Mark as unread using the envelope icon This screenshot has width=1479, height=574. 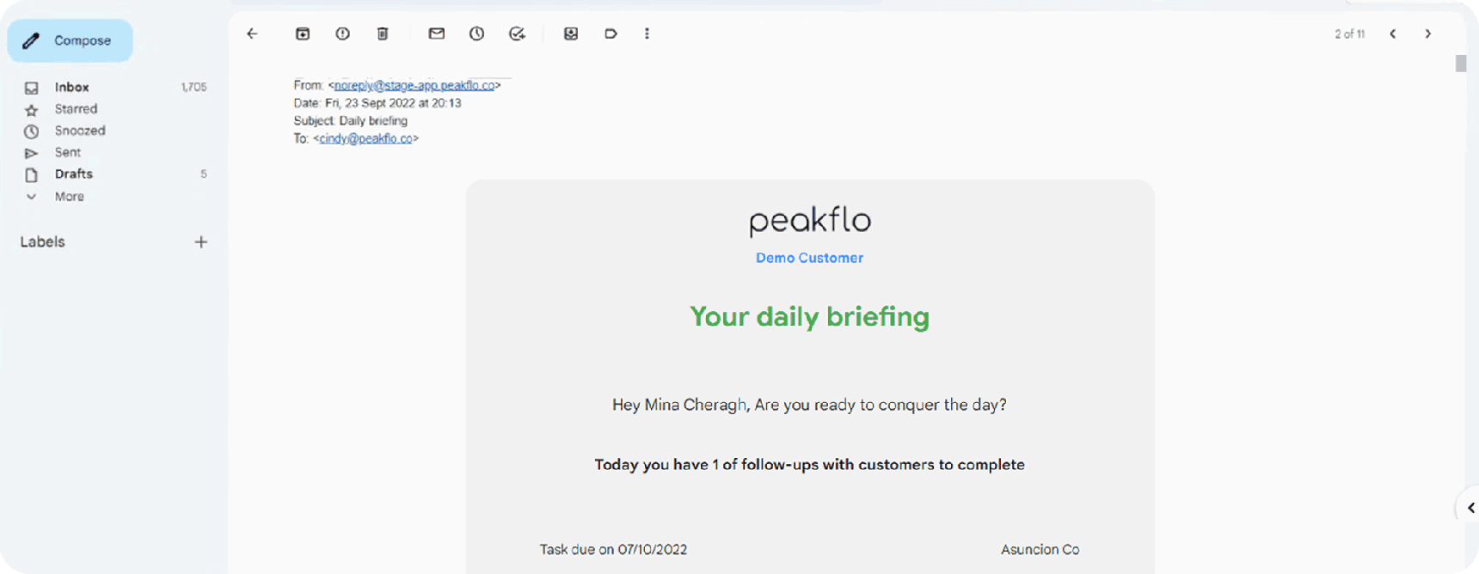pos(437,34)
